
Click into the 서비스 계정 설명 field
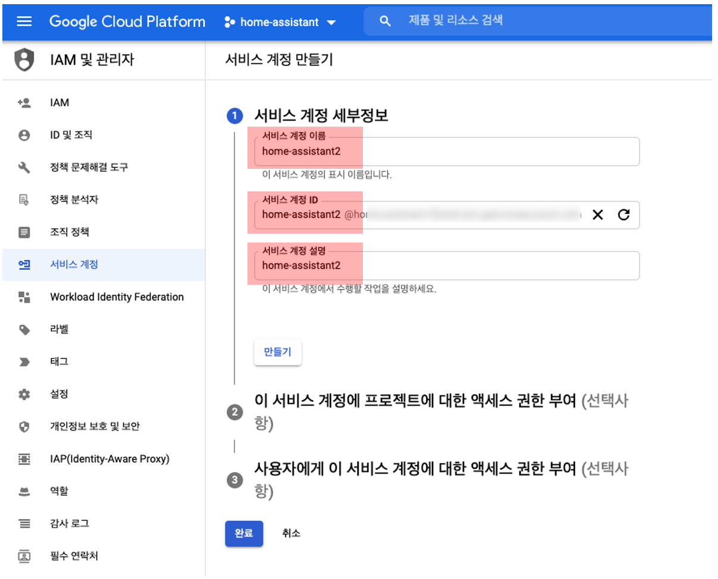point(447,266)
